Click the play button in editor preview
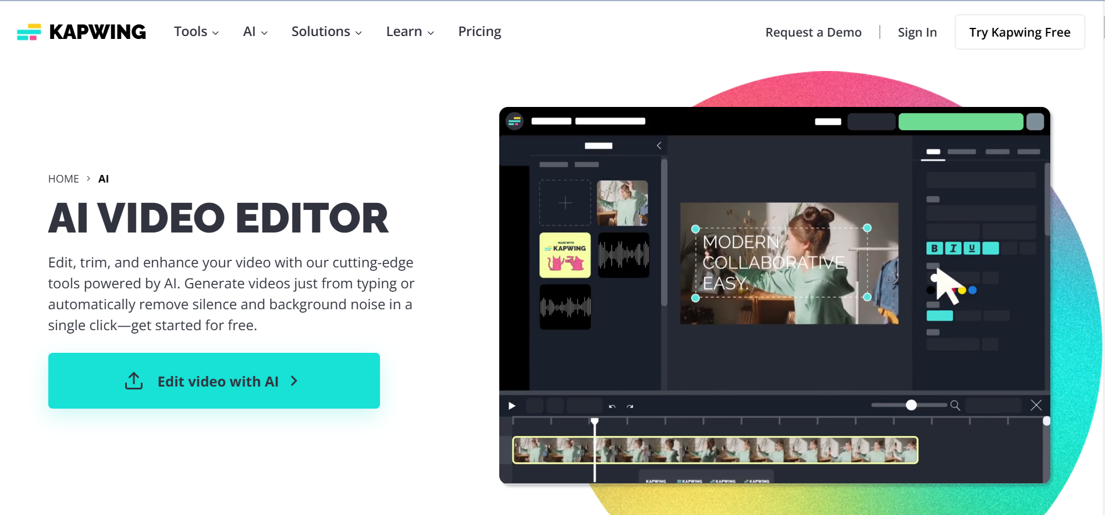 click(512, 406)
